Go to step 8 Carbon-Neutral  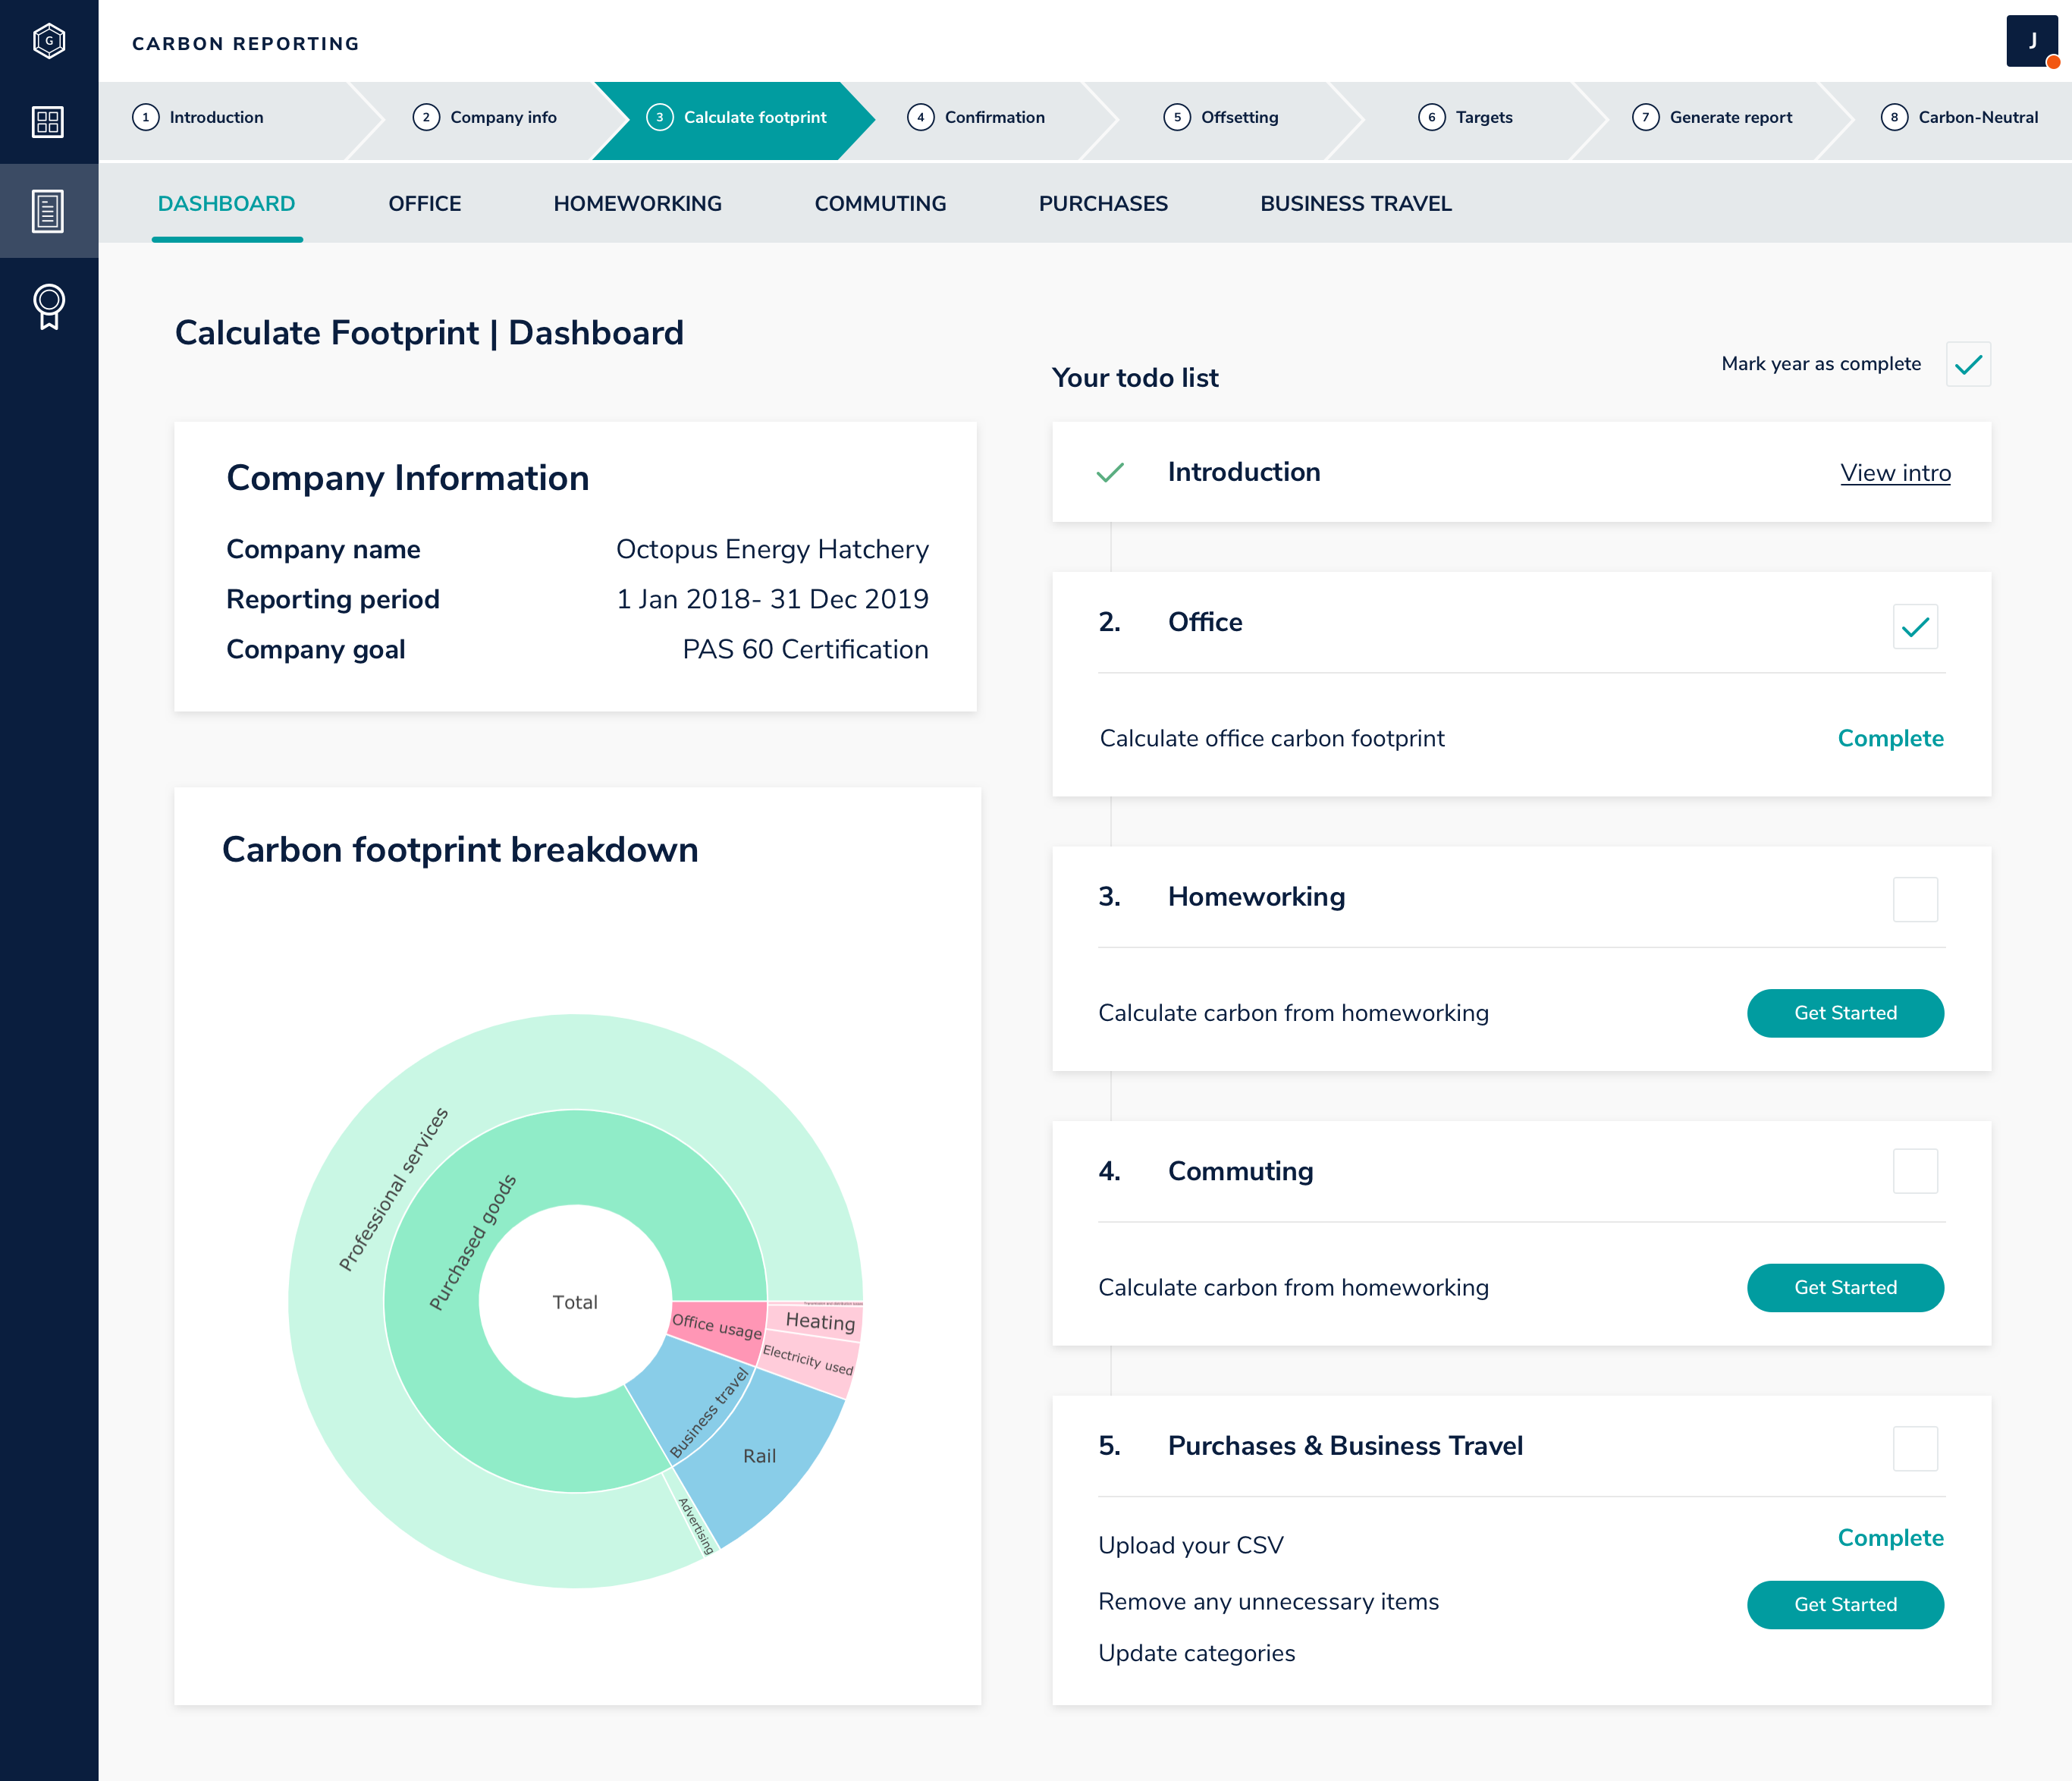[1959, 117]
